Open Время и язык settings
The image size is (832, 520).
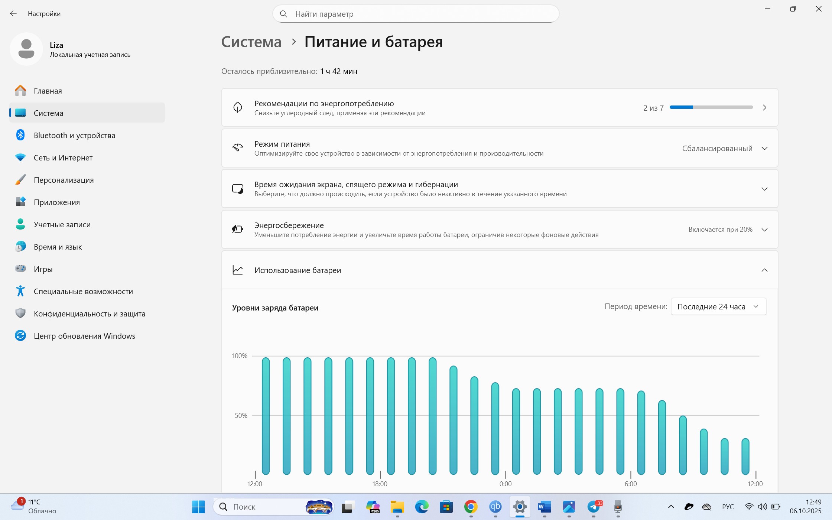coord(87,247)
